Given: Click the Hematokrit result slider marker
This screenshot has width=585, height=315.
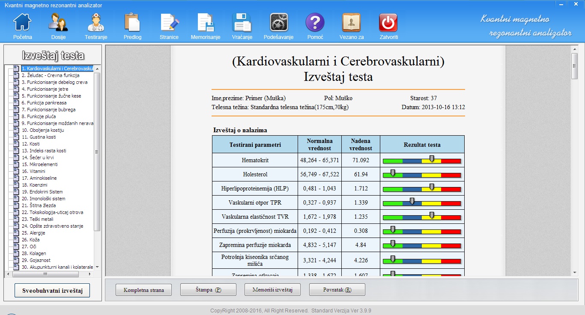Looking at the screenshot, I should [432, 159].
